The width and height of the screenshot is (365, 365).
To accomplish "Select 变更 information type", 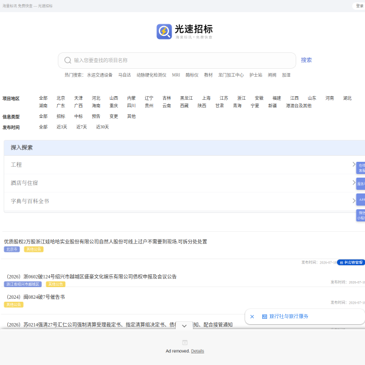I will [114, 116].
